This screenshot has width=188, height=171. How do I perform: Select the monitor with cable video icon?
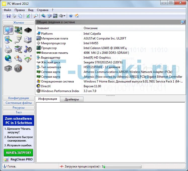[8, 40]
